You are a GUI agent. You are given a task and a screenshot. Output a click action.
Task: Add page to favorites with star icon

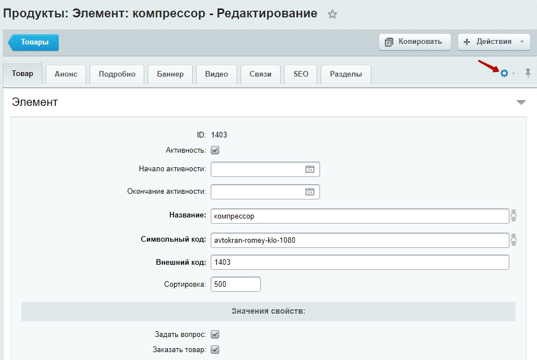coord(332,15)
